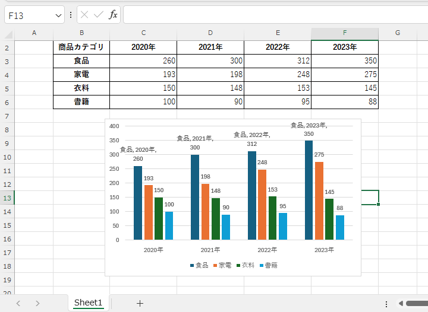Click into the formula bar input
This screenshot has width=428, height=312.
point(276,15)
